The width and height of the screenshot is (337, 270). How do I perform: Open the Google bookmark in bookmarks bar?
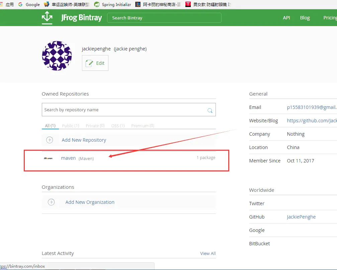[29, 4]
